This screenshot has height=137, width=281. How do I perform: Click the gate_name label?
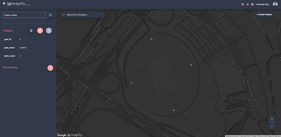9,48
